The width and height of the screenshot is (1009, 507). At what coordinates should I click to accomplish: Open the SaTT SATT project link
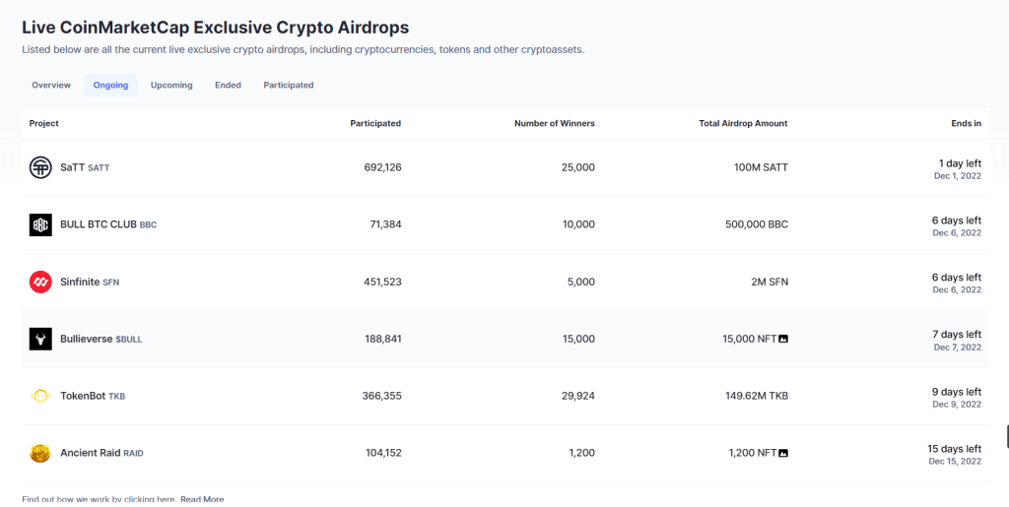click(x=85, y=167)
